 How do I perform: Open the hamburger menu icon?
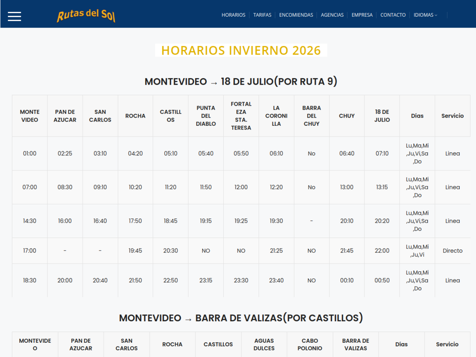point(14,16)
